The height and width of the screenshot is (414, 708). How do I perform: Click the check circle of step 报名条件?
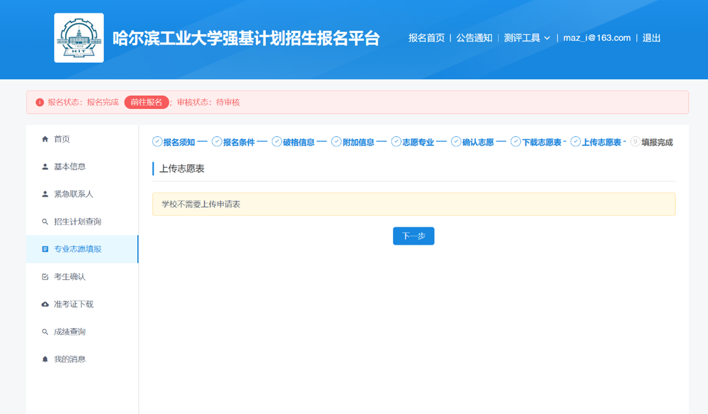(x=217, y=142)
